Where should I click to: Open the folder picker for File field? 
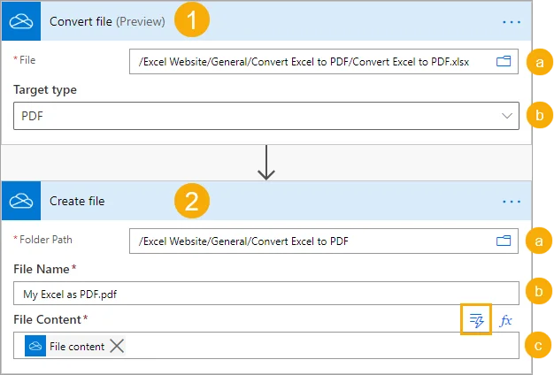[x=504, y=61]
